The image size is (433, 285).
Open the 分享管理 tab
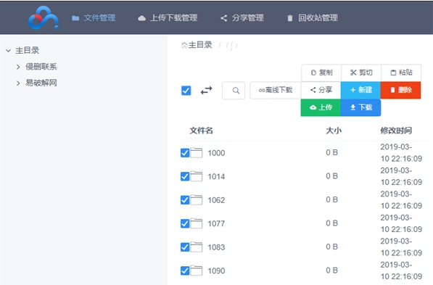tap(242, 18)
